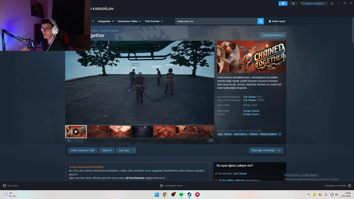Open Spotify from taskbar
Image resolution: width=354 pixels, height=199 pixels.
point(181,195)
